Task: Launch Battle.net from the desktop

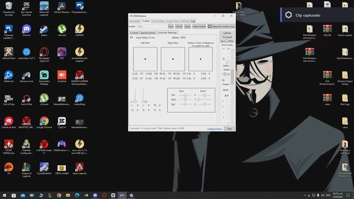Action: 9,76
